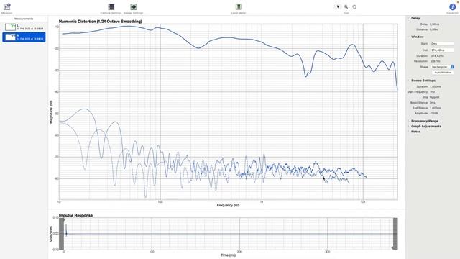Select the magnifier zoom tool
The height and width of the screenshot is (259, 460).
[x=346, y=6]
